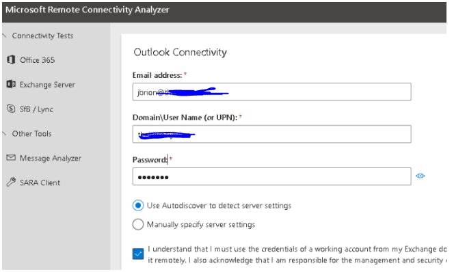The height and width of the screenshot is (272, 467).
Task: Click into the Domain\User Name field
Action: tap(271, 134)
